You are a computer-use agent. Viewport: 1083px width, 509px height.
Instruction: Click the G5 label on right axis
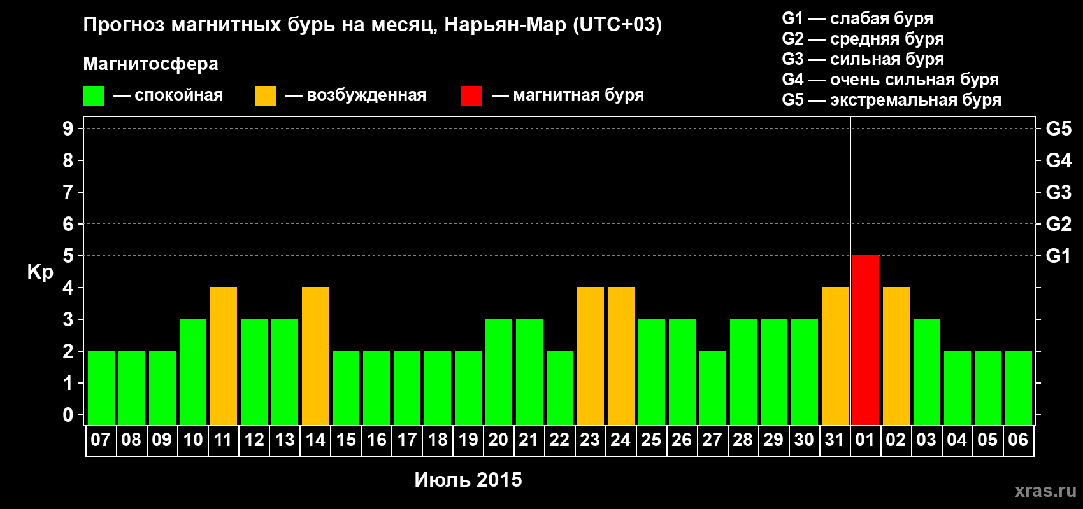pyautogui.click(x=1059, y=129)
